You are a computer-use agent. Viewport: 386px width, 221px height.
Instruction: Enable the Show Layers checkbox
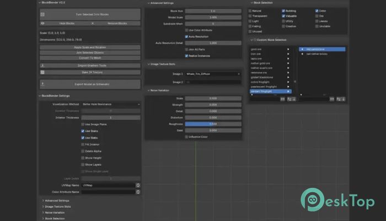83,165
